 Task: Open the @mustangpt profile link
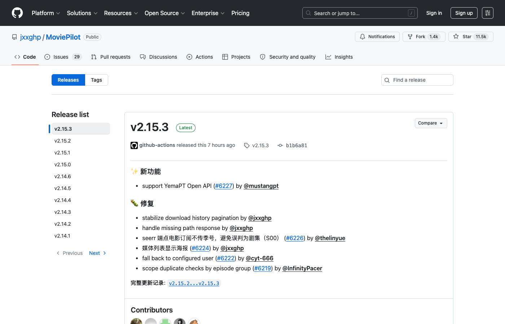(x=261, y=186)
